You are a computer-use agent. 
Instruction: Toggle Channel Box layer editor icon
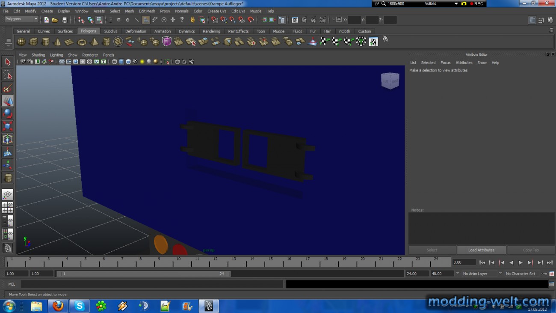point(550,20)
